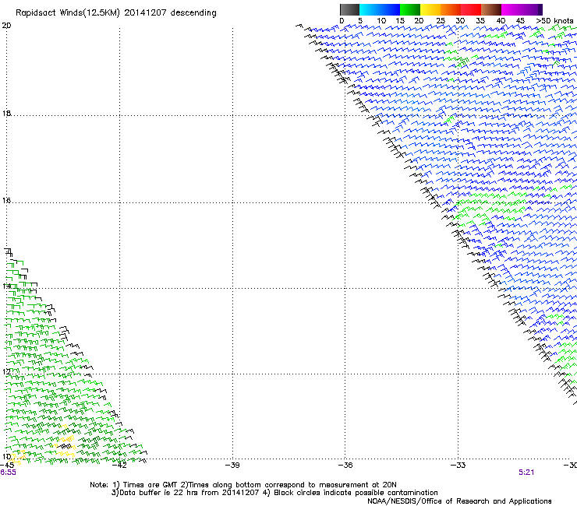The width and height of the screenshot is (577, 506).
Task: Click the '>50 knots' legend label
Action: 554,20
